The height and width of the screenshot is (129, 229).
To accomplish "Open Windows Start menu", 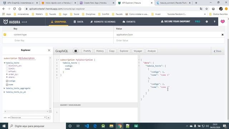I will [x=4, y=126].
